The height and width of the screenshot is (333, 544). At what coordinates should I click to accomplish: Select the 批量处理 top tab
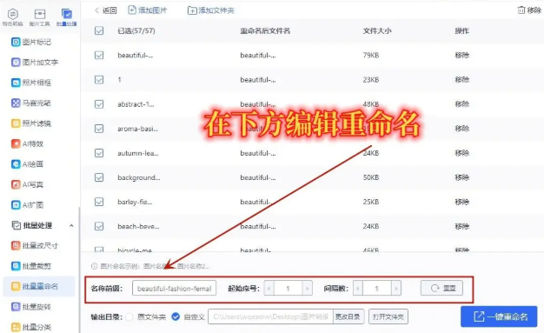(x=67, y=17)
